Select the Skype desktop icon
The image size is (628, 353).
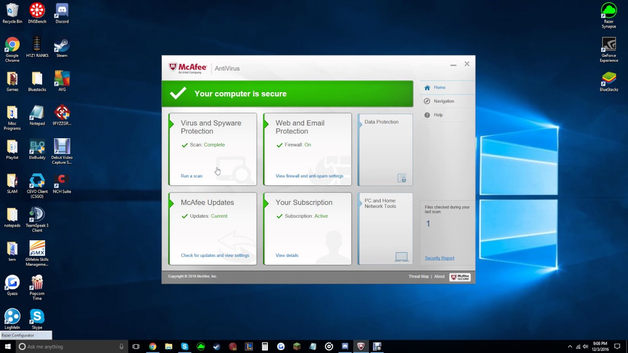pos(37,319)
